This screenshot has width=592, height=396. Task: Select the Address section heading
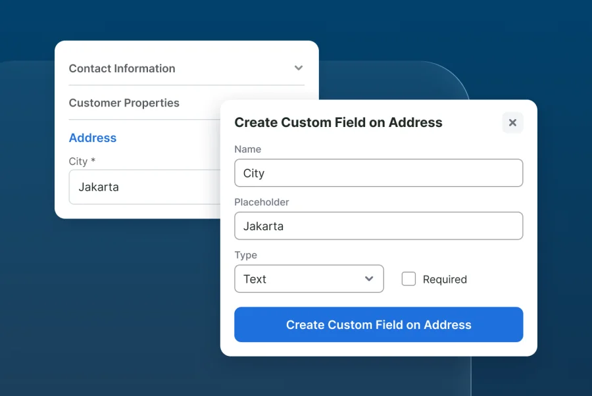(x=93, y=137)
